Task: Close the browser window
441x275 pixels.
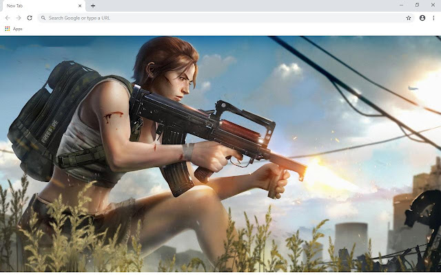Action: tap(433, 5)
